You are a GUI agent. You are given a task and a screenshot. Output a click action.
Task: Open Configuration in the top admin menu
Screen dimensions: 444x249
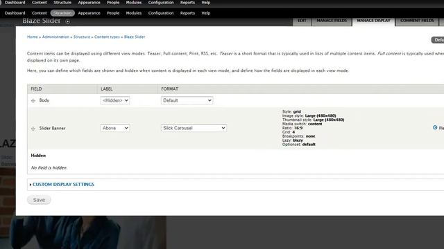click(x=161, y=3)
